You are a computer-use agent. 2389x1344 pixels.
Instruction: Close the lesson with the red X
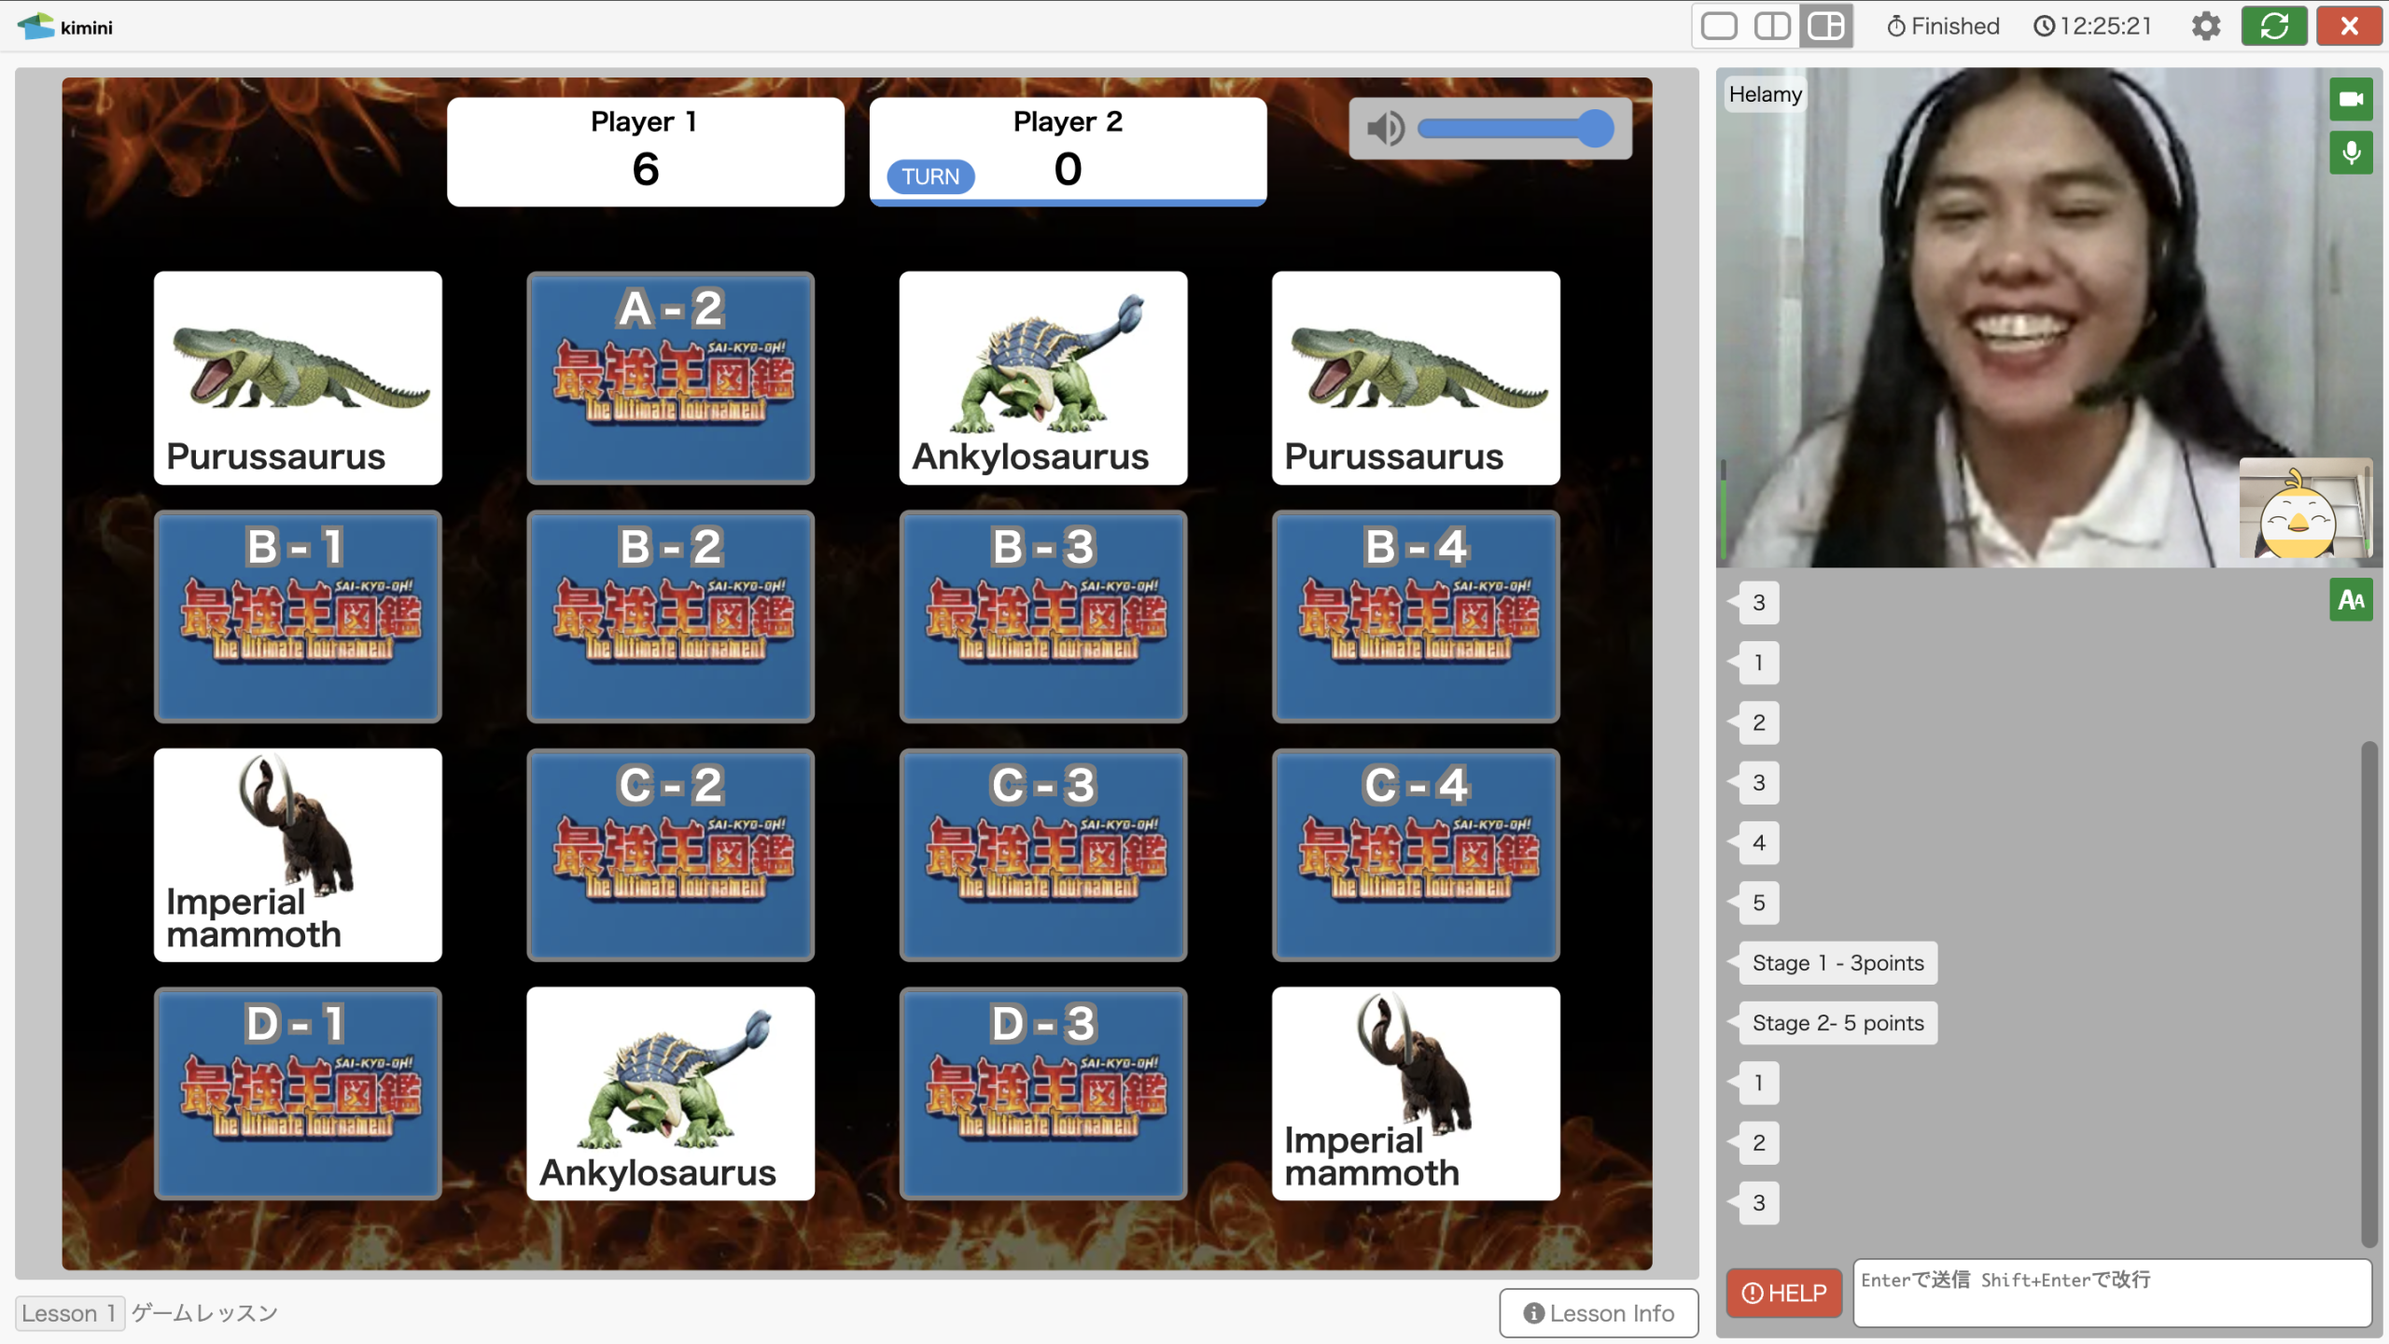(x=2349, y=26)
